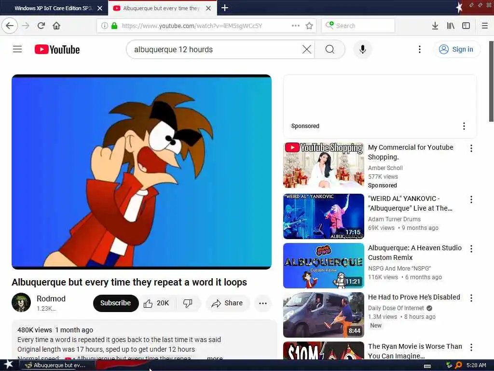Open The Ryan Movie is Worse title
Screen dimensions: 494x371
coord(415,351)
